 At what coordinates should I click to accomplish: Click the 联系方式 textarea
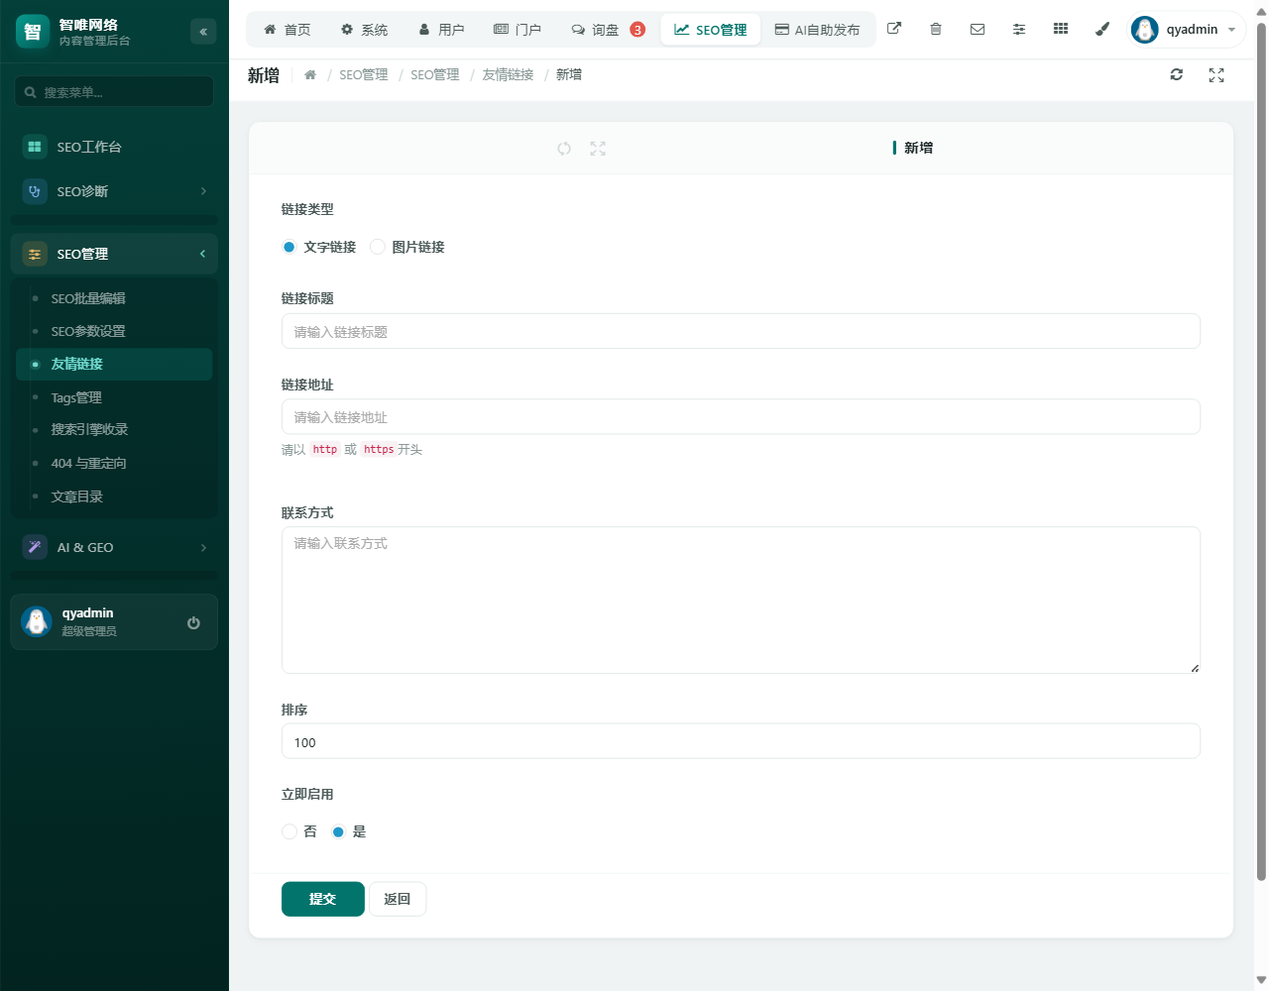(741, 601)
